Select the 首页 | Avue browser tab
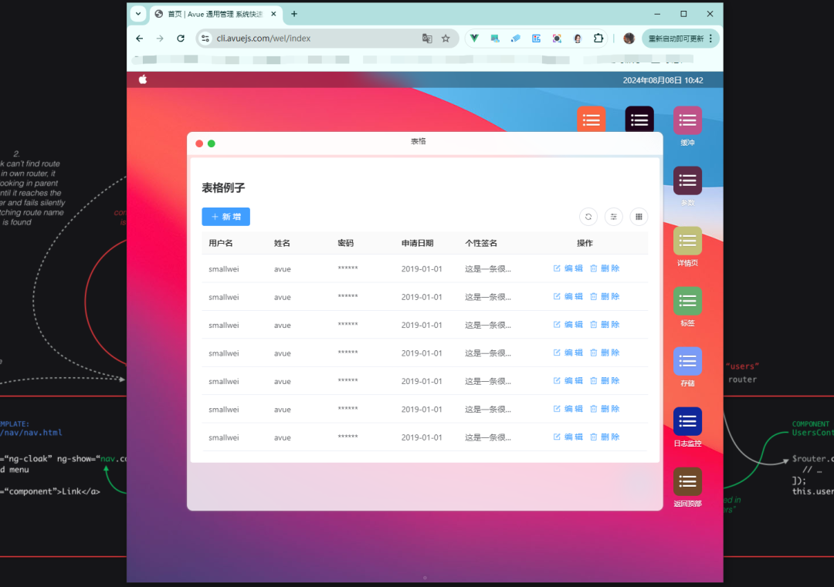The height and width of the screenshot is (587, 834). click(x=215, y=15)
